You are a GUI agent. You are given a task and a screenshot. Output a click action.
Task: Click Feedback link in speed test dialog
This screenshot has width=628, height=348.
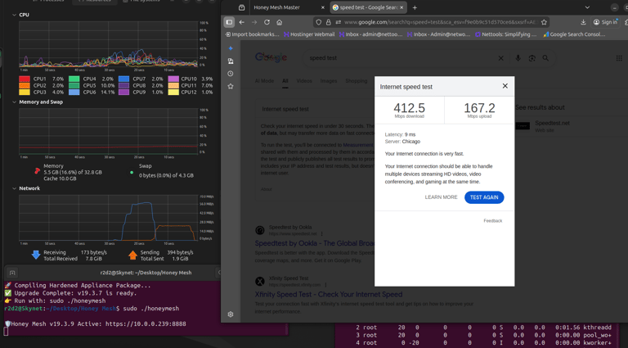492,221
